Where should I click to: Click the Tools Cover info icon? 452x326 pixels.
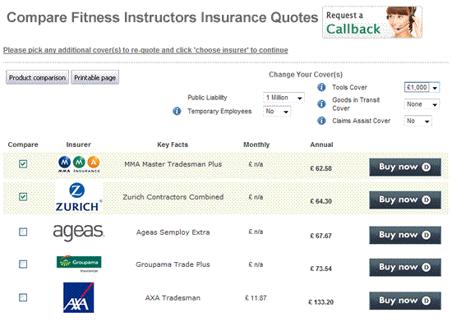point(321,87)
